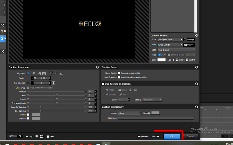Click the window icon next to play
This screenshot has width=233, height=145.
[x=42, y=136]
